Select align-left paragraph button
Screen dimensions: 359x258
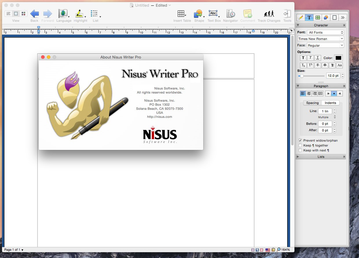pyautogui.click(x=303, y=94)
